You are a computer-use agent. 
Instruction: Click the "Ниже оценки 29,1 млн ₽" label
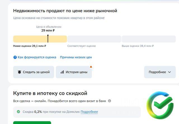pyautogui.click(x=30, y=46)
